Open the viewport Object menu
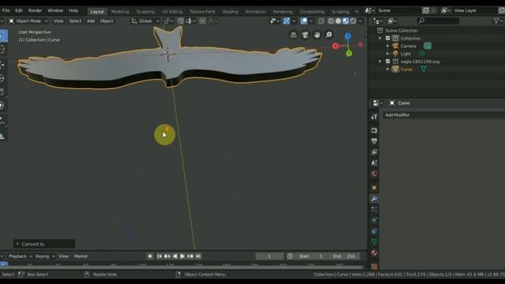Image resolution: width=505 pixels, height=284 pixels. (x=107, y=21)
